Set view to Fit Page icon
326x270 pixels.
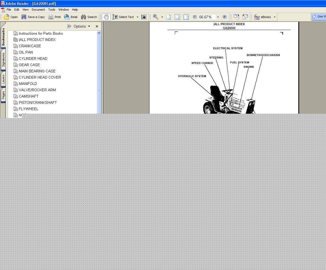(177, 17)
